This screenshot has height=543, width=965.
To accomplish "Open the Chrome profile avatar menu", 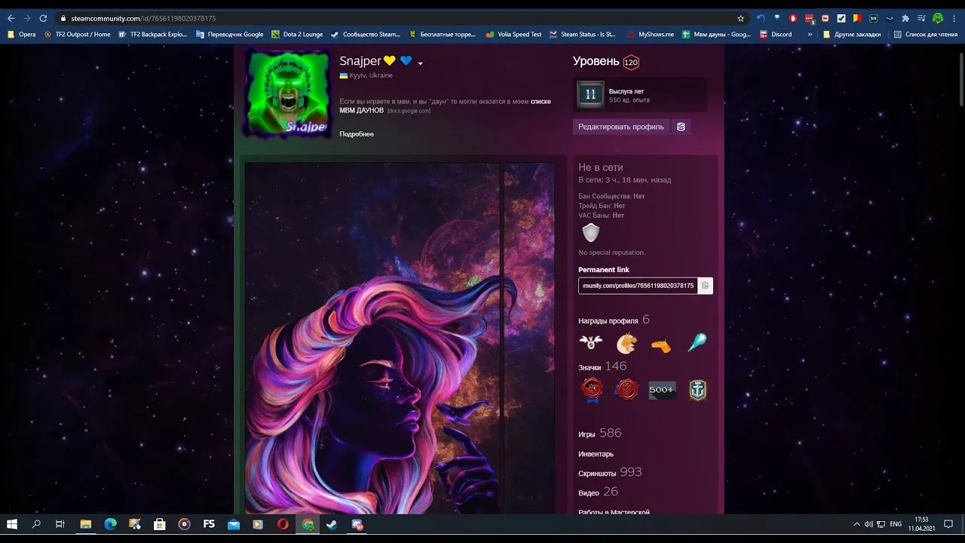I will point(938,18).
